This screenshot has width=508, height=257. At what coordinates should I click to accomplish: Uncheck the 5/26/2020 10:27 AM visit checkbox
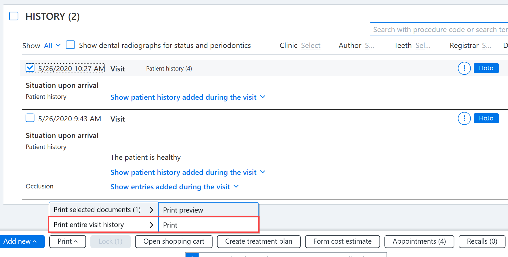click(x=30, y=68)
